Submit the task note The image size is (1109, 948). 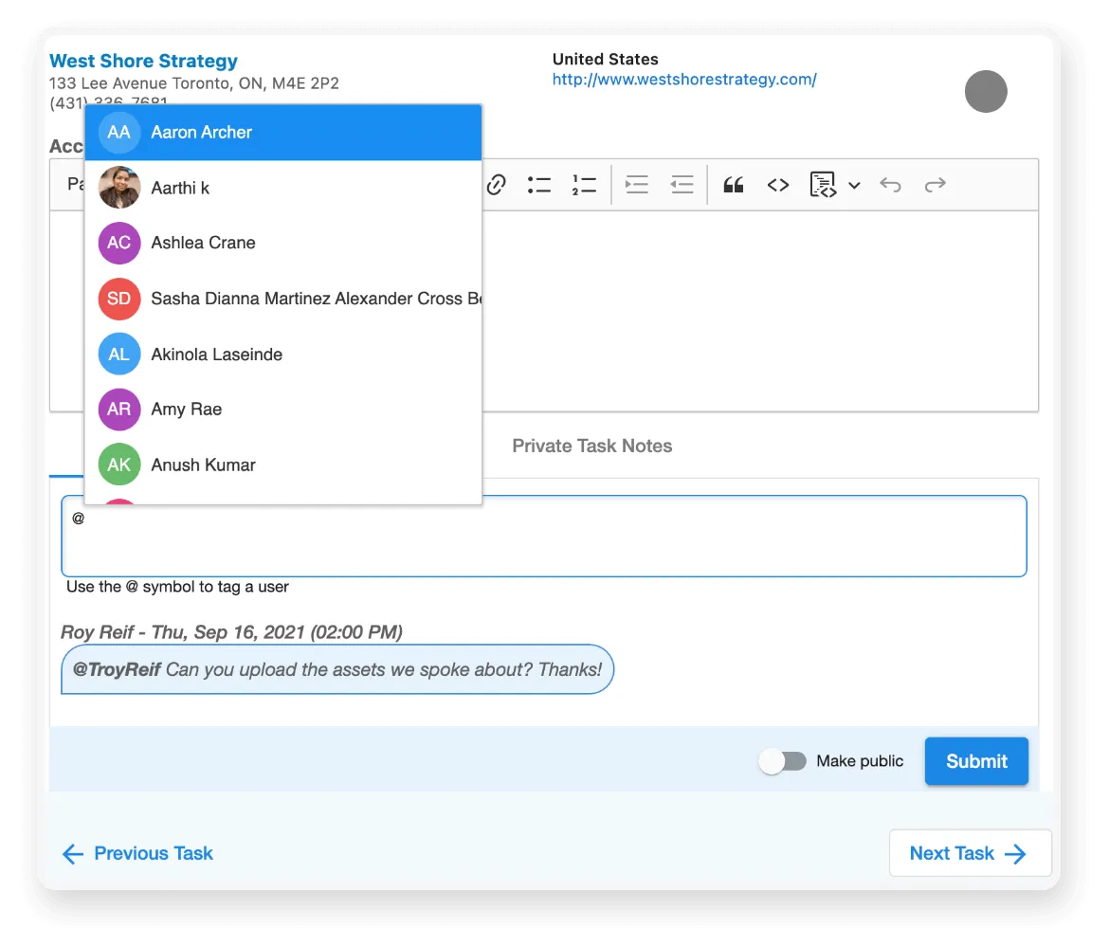(976, 760)
